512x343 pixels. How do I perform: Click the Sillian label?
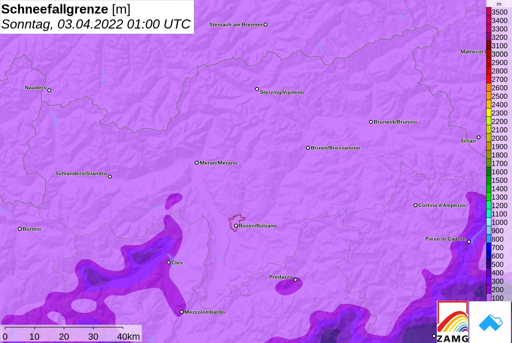(x=468, y=141)
